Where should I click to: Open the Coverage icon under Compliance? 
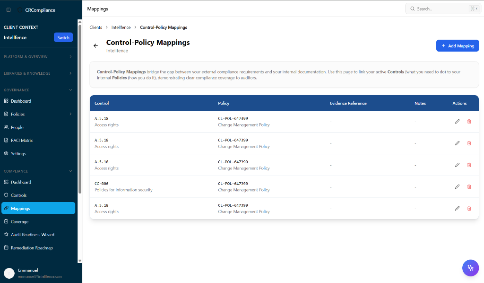(7, 221)
